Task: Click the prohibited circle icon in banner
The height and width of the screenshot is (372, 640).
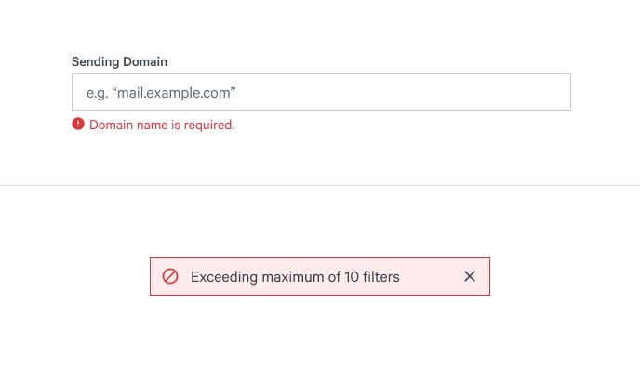Action: pos(170,276)
